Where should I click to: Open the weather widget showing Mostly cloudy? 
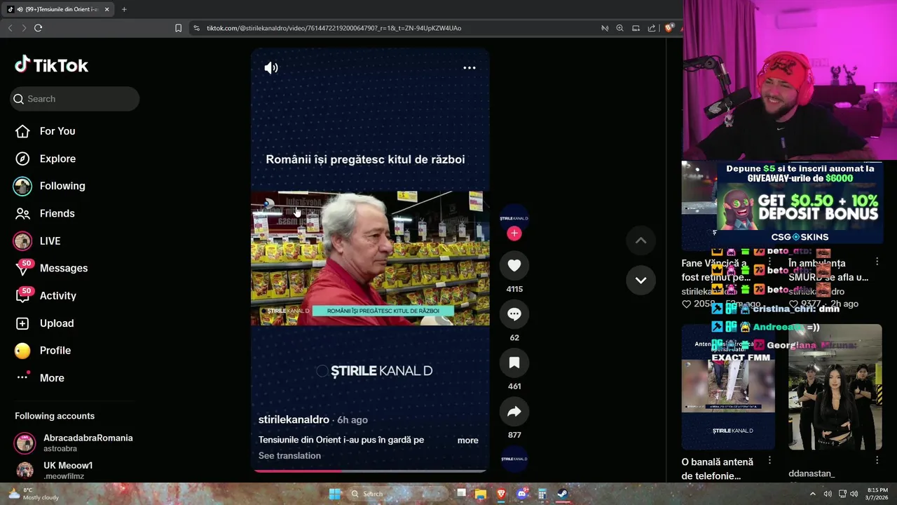click(34, 494)
